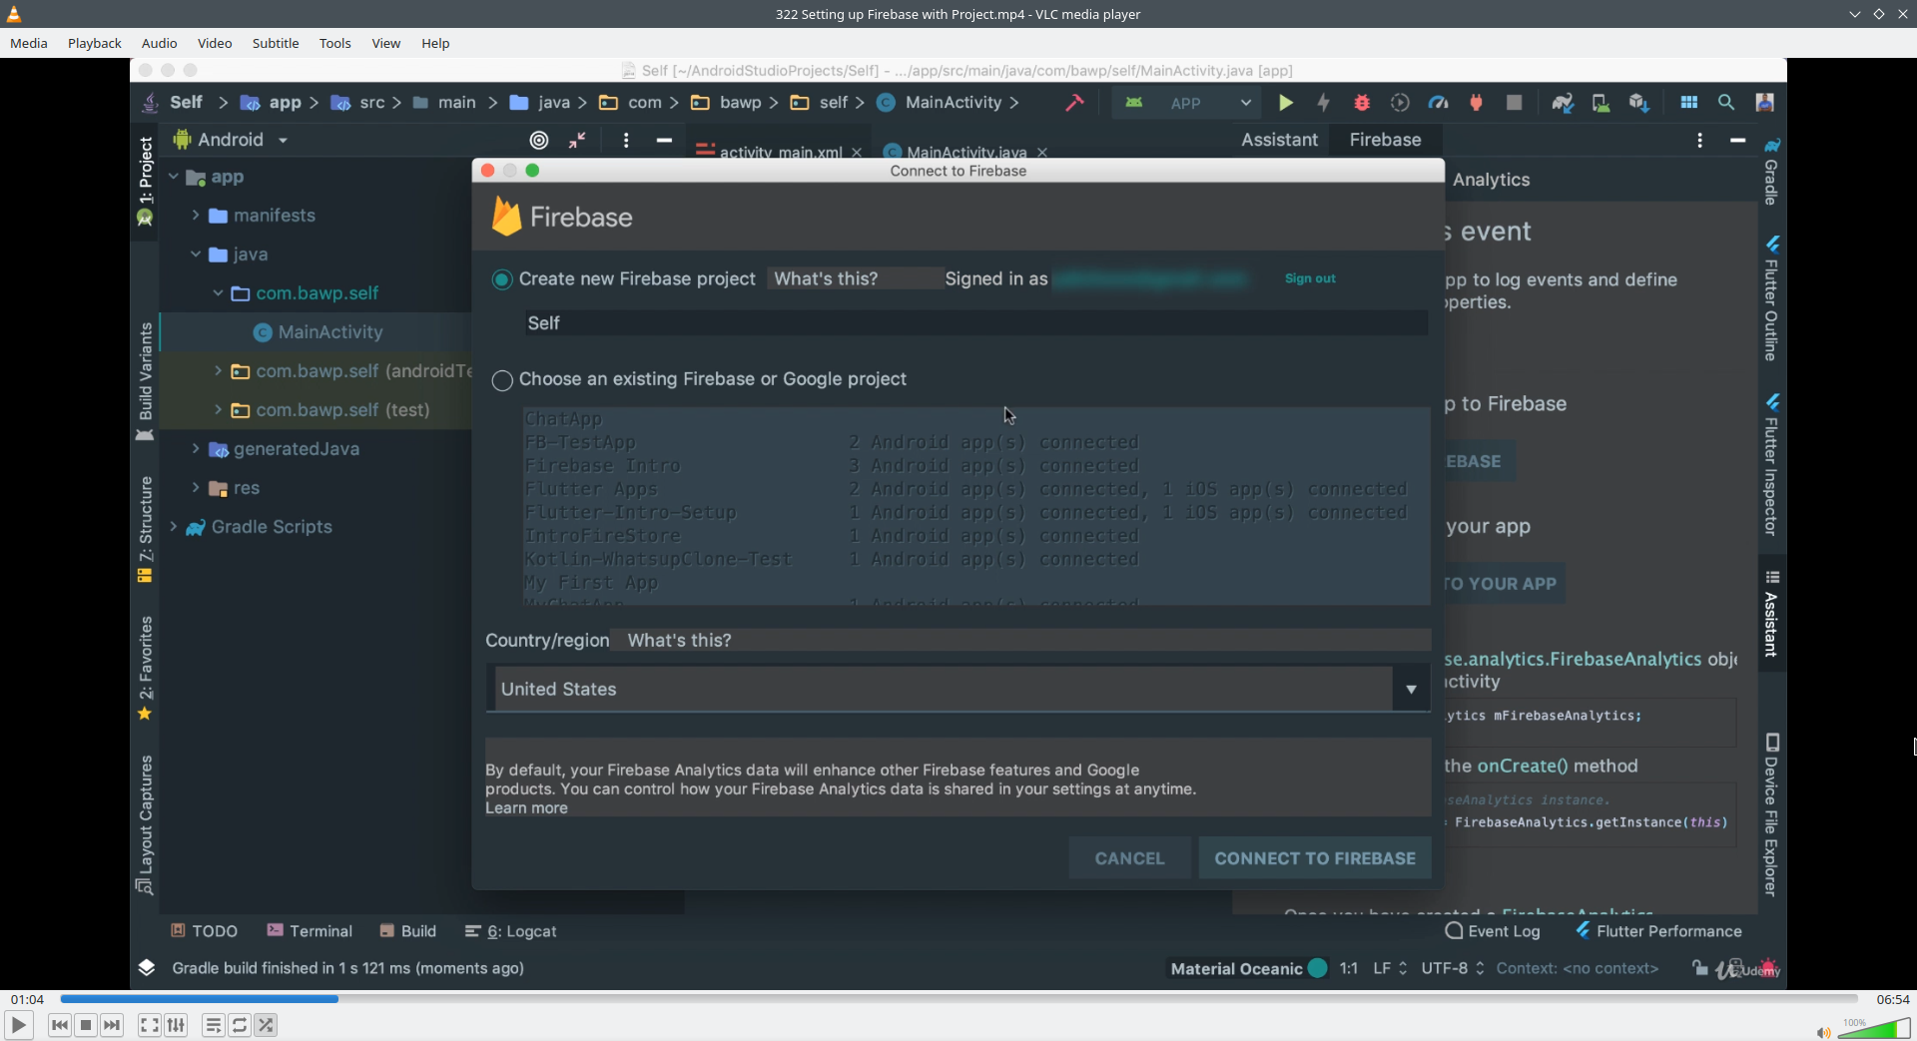Collapse the app module tree node
The image size is (1917, 1041).
174,177
